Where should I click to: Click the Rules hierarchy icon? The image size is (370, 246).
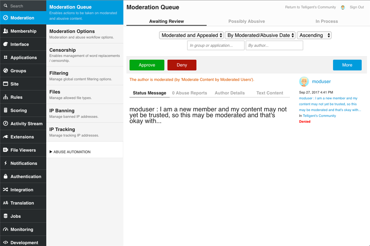tap(5, 97)
